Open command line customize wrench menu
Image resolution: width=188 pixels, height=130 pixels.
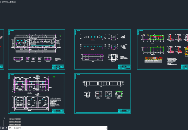tap(6, 128)
